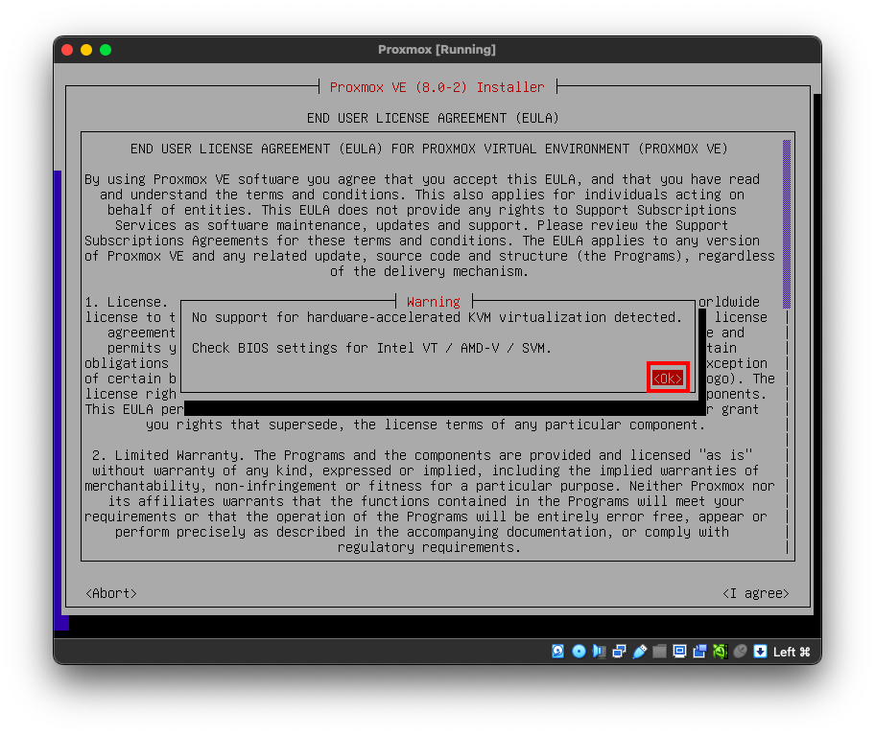This screenshot has height=735, width=875.
Task: Click the video recording indicator icon
Action: 699,652
